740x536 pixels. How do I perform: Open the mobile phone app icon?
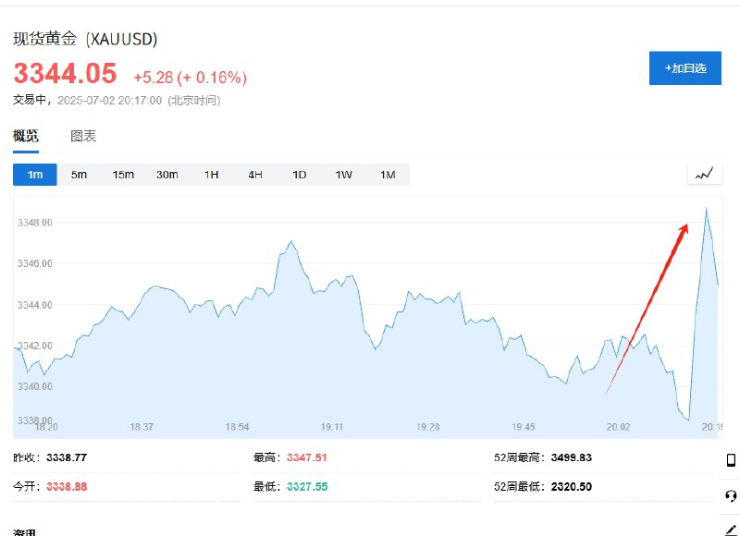(x=731, y=459)
